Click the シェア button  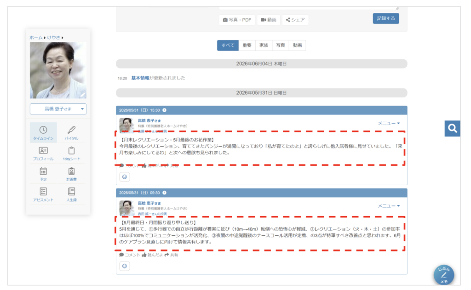[x=295, y=20]
